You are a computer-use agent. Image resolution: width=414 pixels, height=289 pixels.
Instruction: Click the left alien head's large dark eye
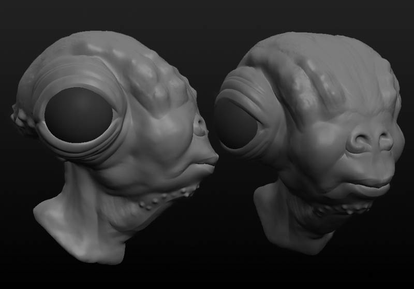(x=79, y=115)
